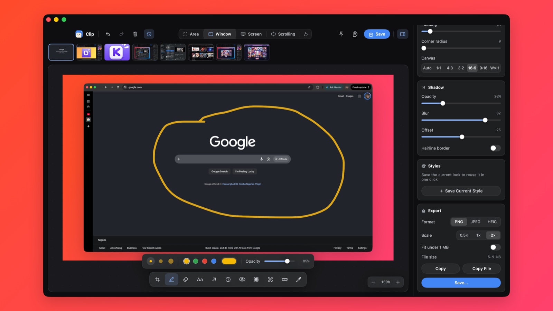The width and height of the screenshot is (553, 311).
Task: Choose PNG export format
Action: tap(459, 222)
